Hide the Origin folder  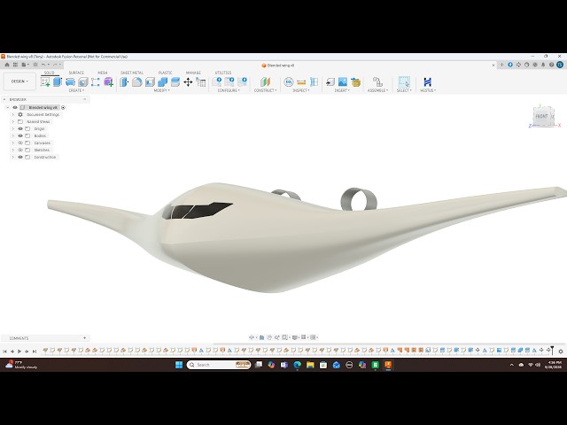(20, 128)
